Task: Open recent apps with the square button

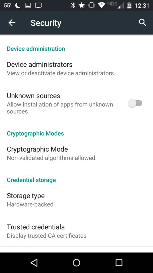Action: pos(119,263)
